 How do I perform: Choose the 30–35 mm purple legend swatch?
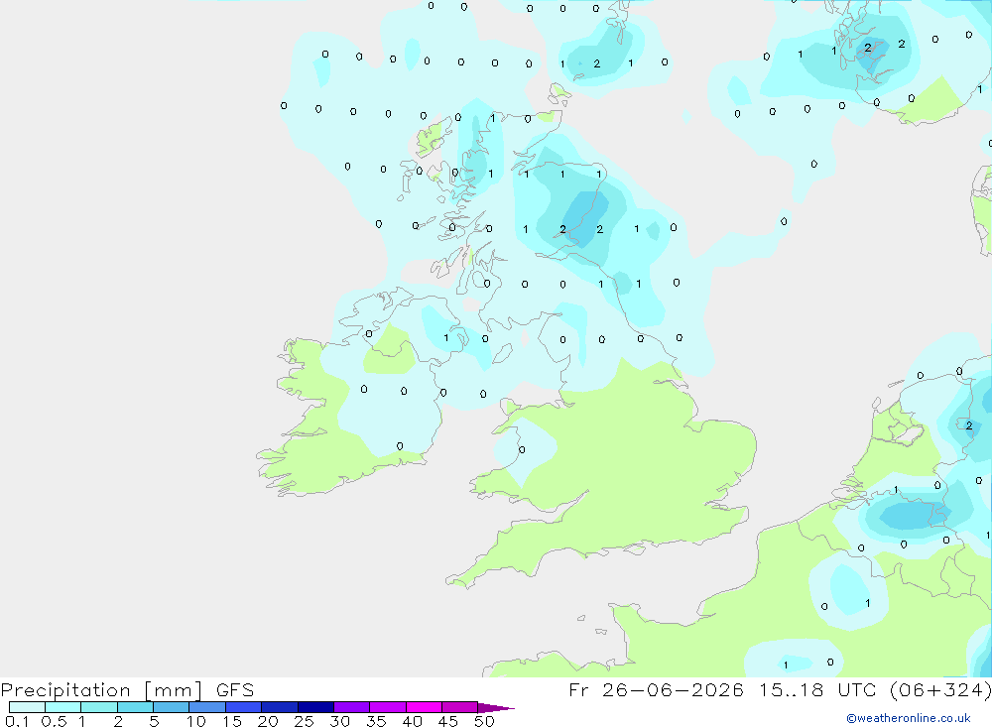pos(351,707)
